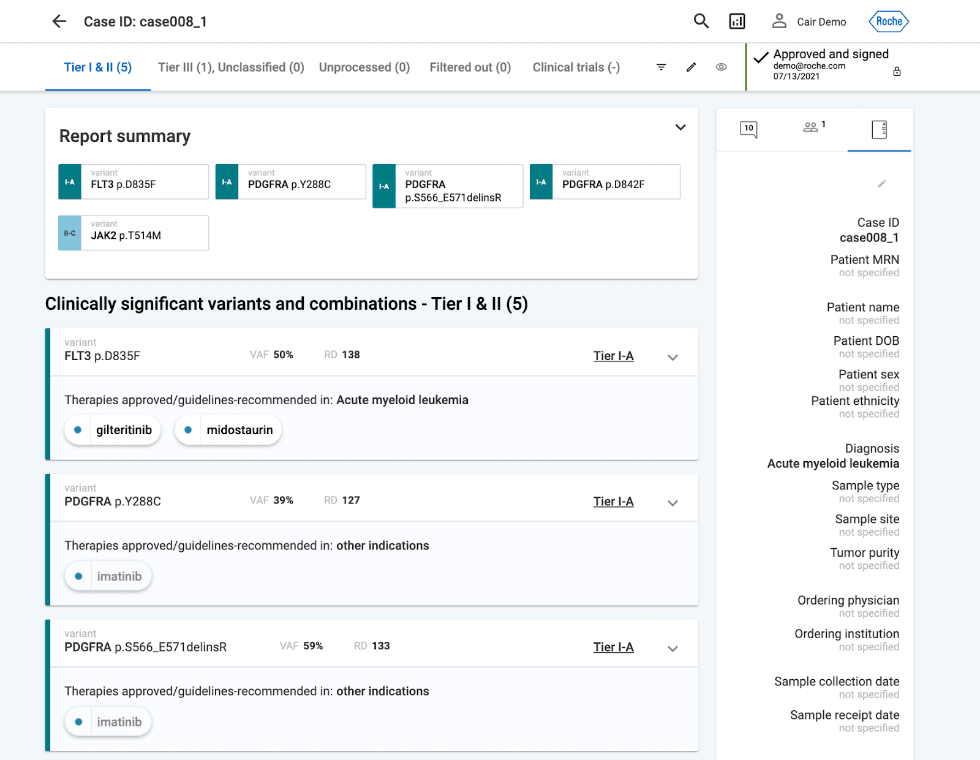The height and width of the screenshot is (760, 980).
Task: Click the Cair Demo user profile icon
Action: [779, 21]
